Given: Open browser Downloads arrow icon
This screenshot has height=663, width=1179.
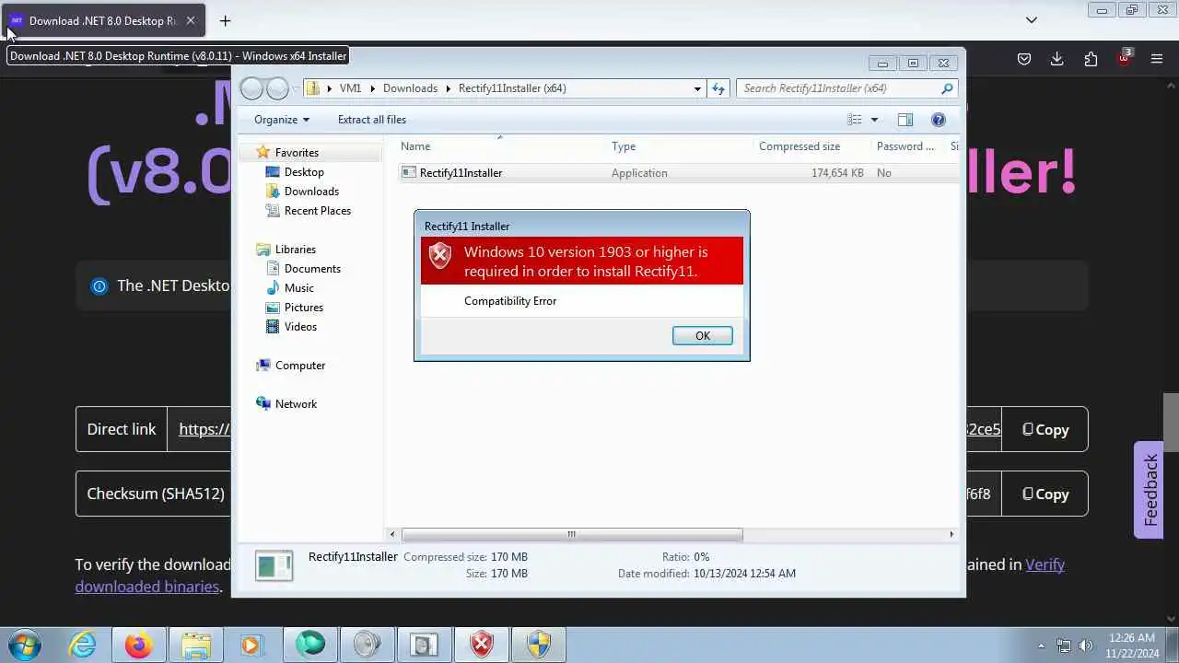Looking at the screenshot, I should (1056, 59).
